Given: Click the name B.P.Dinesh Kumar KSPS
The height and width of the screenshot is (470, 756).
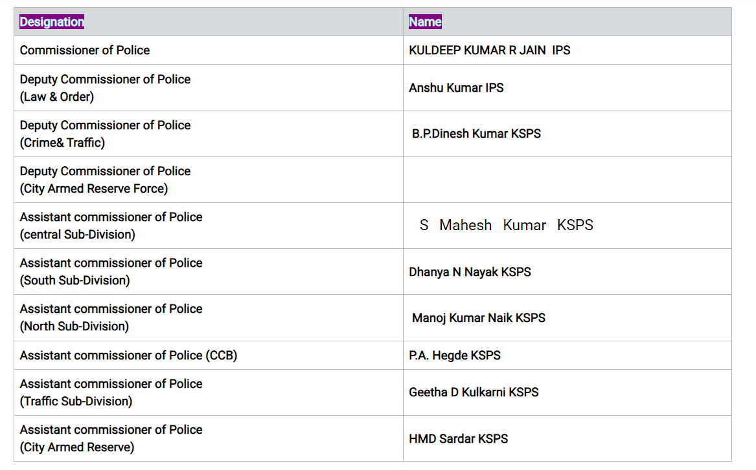Looking at the screenshot, I should click(476, 134).
